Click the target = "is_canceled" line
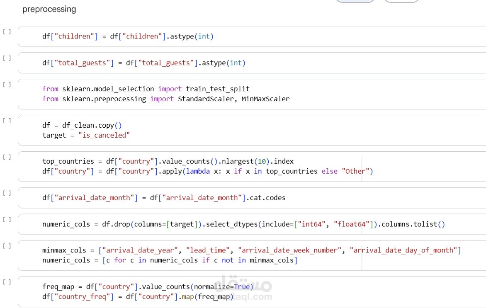486x308 pixels. tap(86, 136)
